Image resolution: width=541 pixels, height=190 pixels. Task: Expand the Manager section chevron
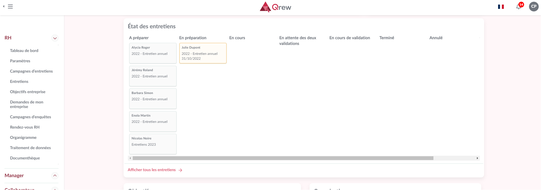(x=55, y=176)
